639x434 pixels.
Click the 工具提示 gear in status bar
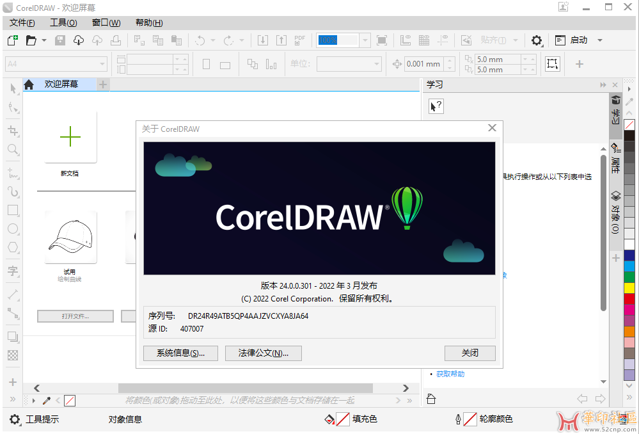point(15,419)
